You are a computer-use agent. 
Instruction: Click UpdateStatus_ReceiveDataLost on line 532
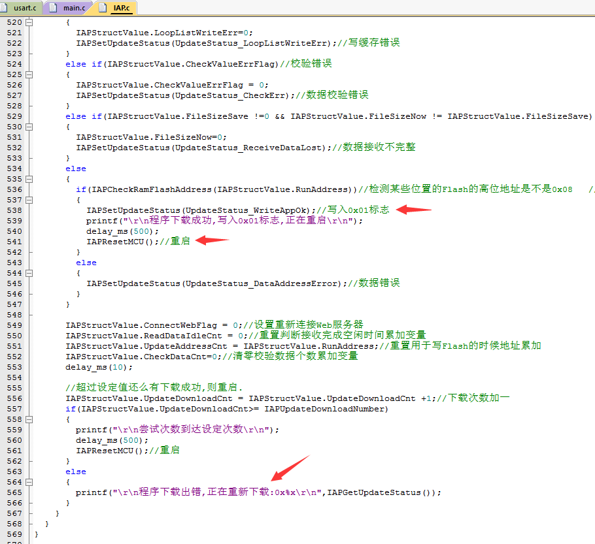coord(248,148)
